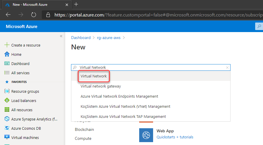Click the All services list icon
Image resolution: width=263 pixels, height=145 pixels.
tap(7, 73)
